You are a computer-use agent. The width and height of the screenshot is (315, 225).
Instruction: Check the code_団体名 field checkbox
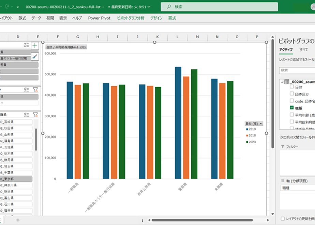(x=292, y=101)
